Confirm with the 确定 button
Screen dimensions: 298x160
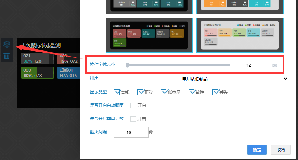(257, 150)
